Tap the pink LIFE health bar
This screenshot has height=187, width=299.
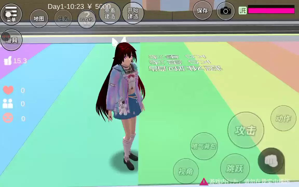click(x=271, y=11)
